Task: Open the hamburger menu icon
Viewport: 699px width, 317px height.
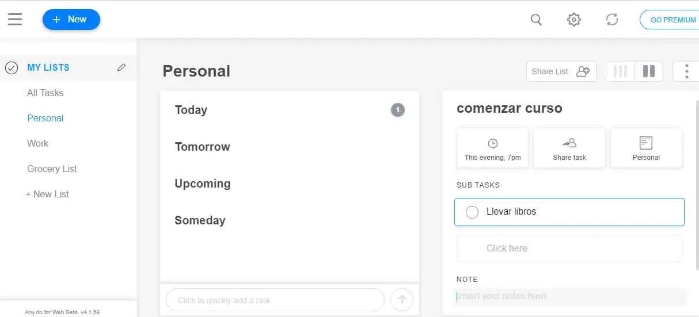Action: (x=15, y=20)
